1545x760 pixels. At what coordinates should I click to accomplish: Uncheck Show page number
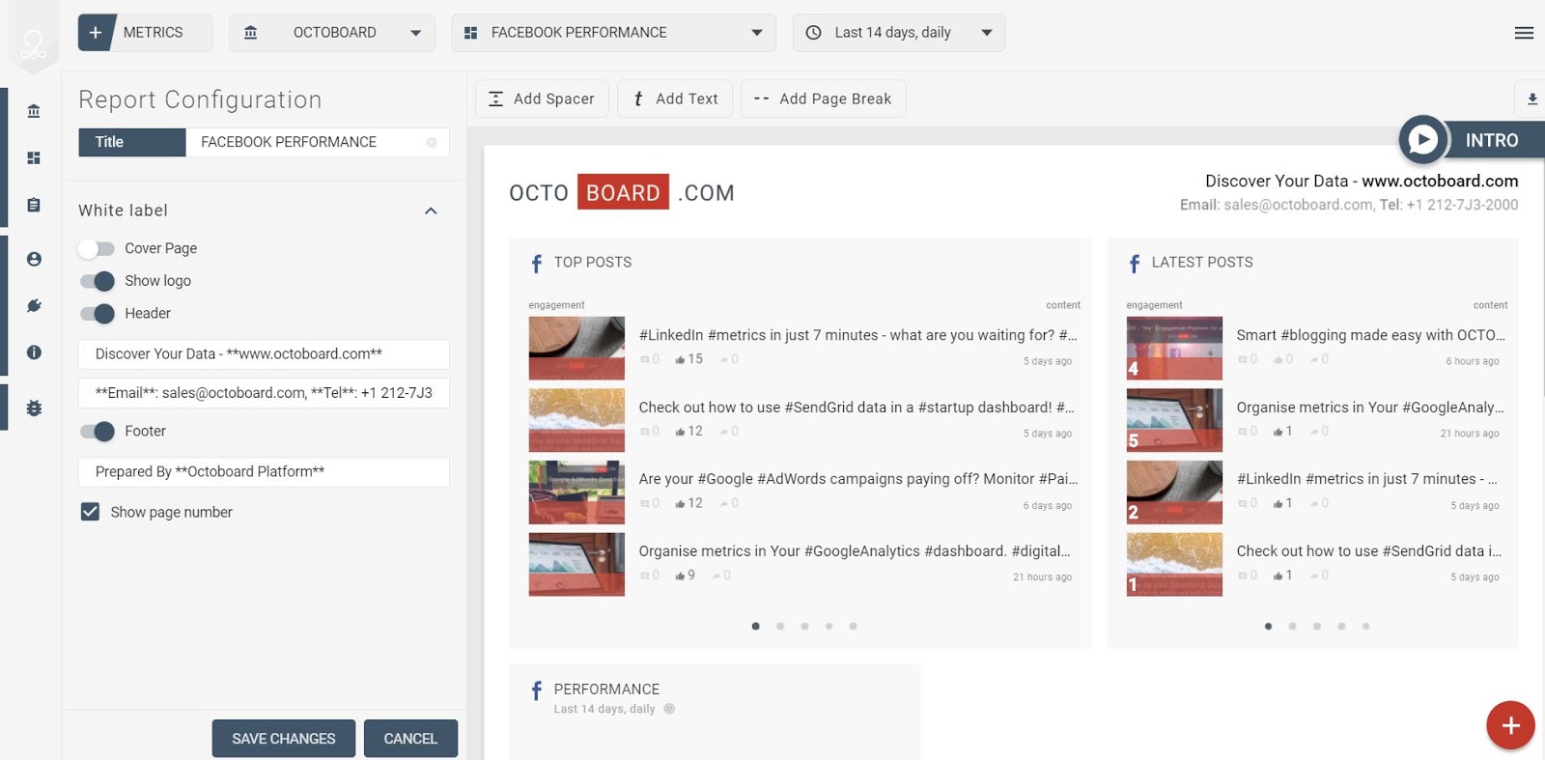(x=90, y=512)
